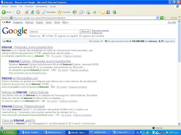Open 'Internet - Wikipedia, la enciclopedia libre' result
Viewport: 181px width, 135px height.
tap(27, 47)
